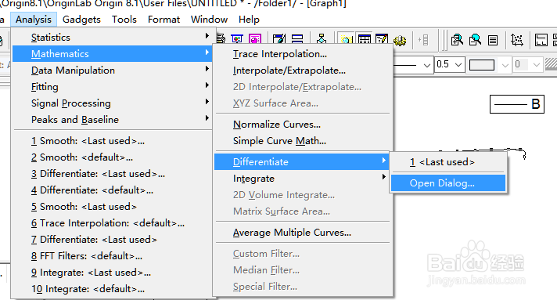Click the two stacked blue bars icon

(x=297, y=39)
